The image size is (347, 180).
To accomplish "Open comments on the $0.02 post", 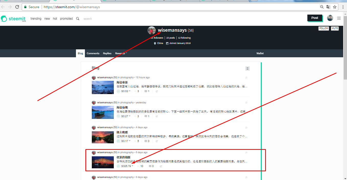I will (x=147, y=91).
